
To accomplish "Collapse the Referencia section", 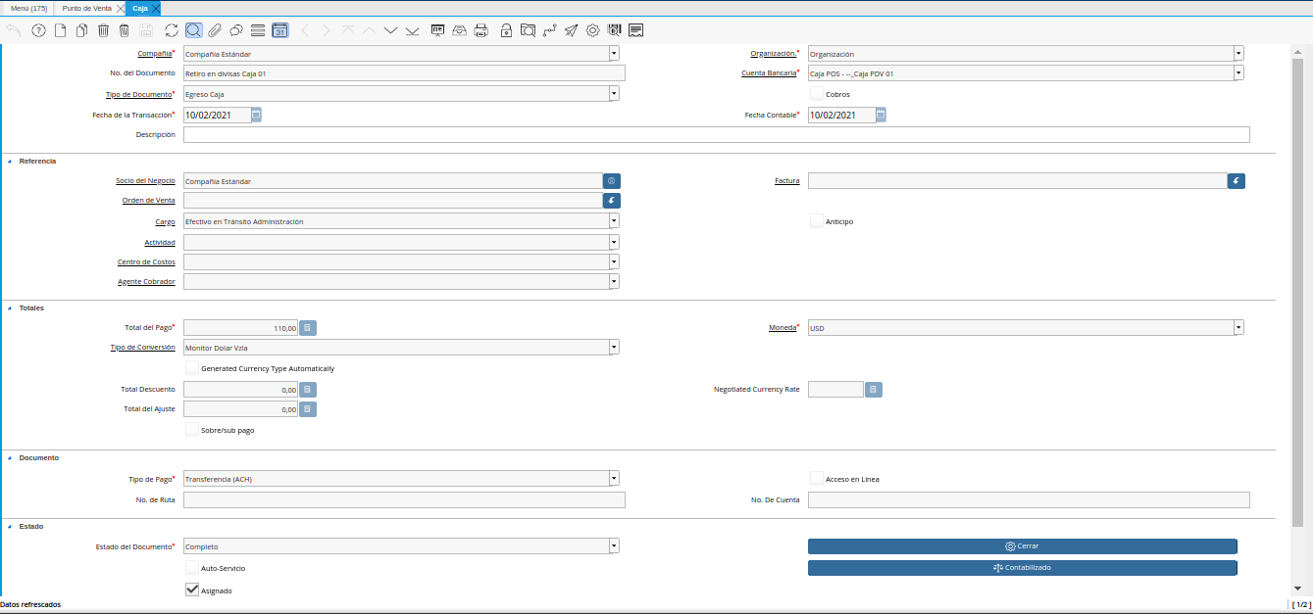I will [10, 161].
